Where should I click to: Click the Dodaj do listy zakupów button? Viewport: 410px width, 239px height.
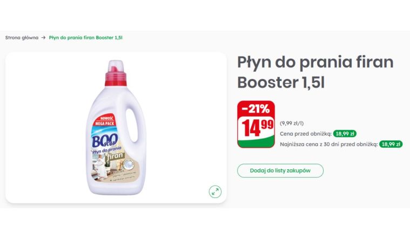[280, 170]
